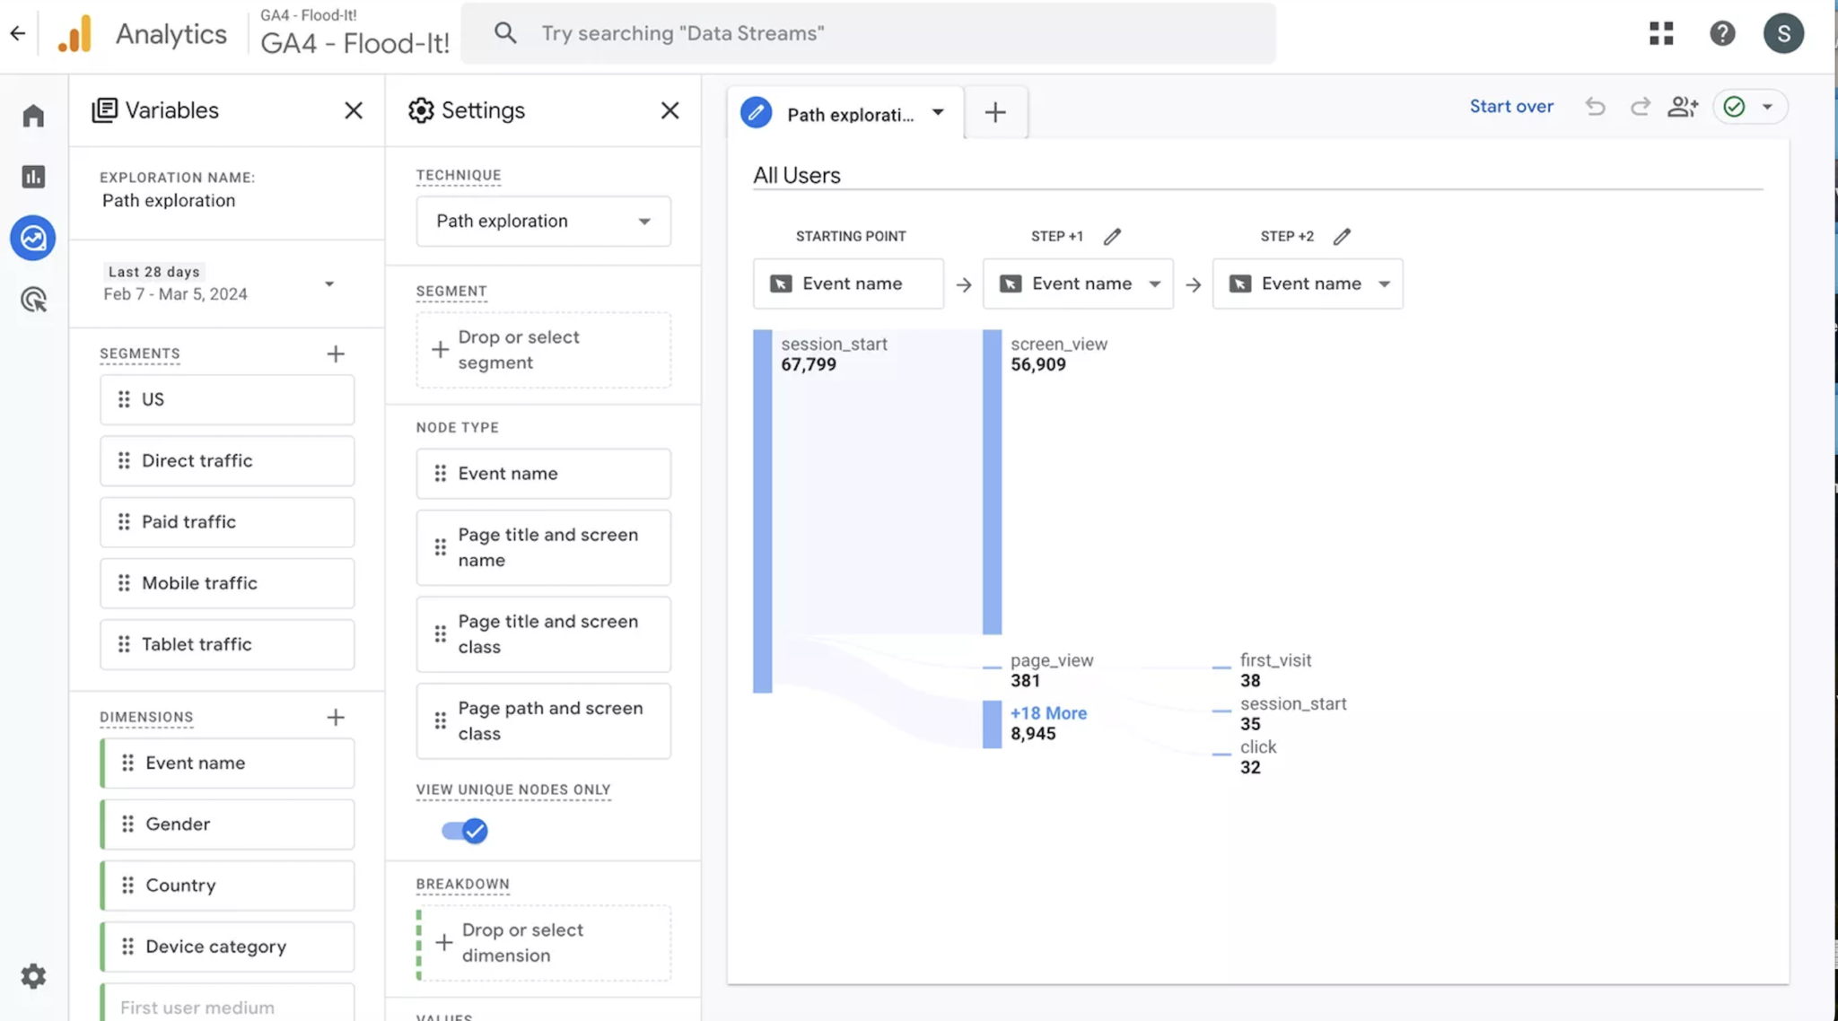
Task: Add a dimension using the plus icon
Action: tap(335, 717)
